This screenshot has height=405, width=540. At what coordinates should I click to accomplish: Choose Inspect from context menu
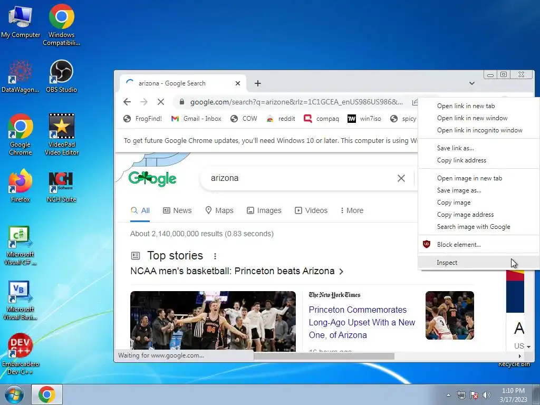click(479, 263)
